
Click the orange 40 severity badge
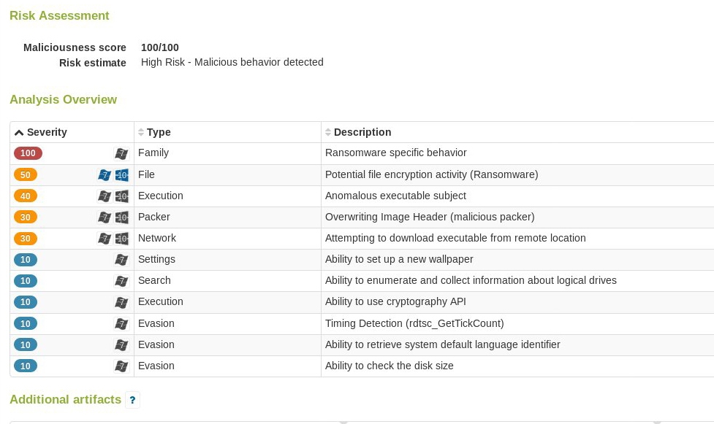coord(26,196)
